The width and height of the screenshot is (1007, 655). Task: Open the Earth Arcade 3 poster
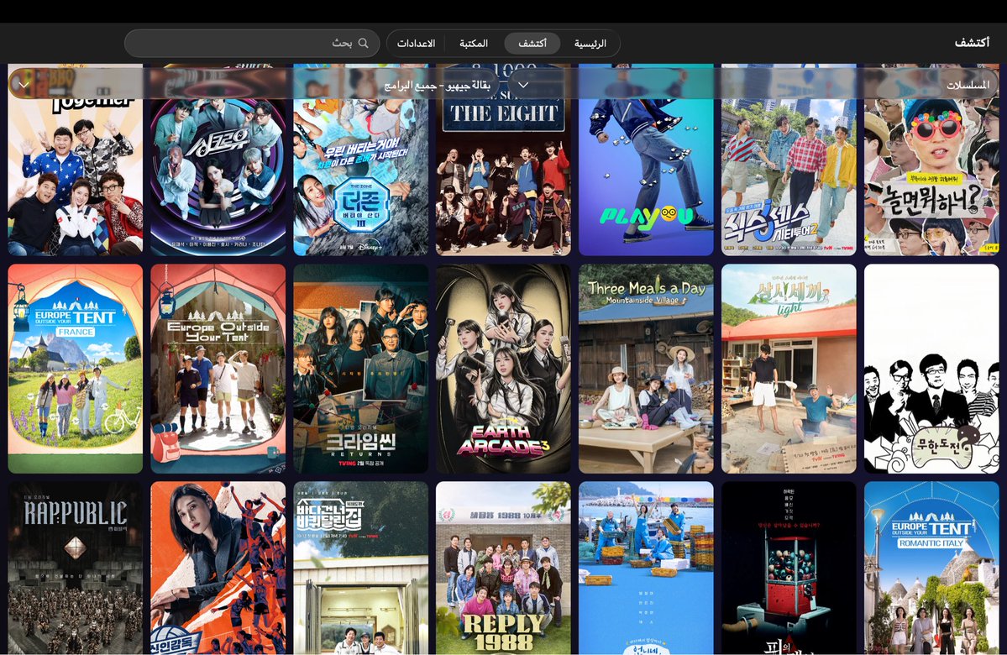(x=504, y=369)
